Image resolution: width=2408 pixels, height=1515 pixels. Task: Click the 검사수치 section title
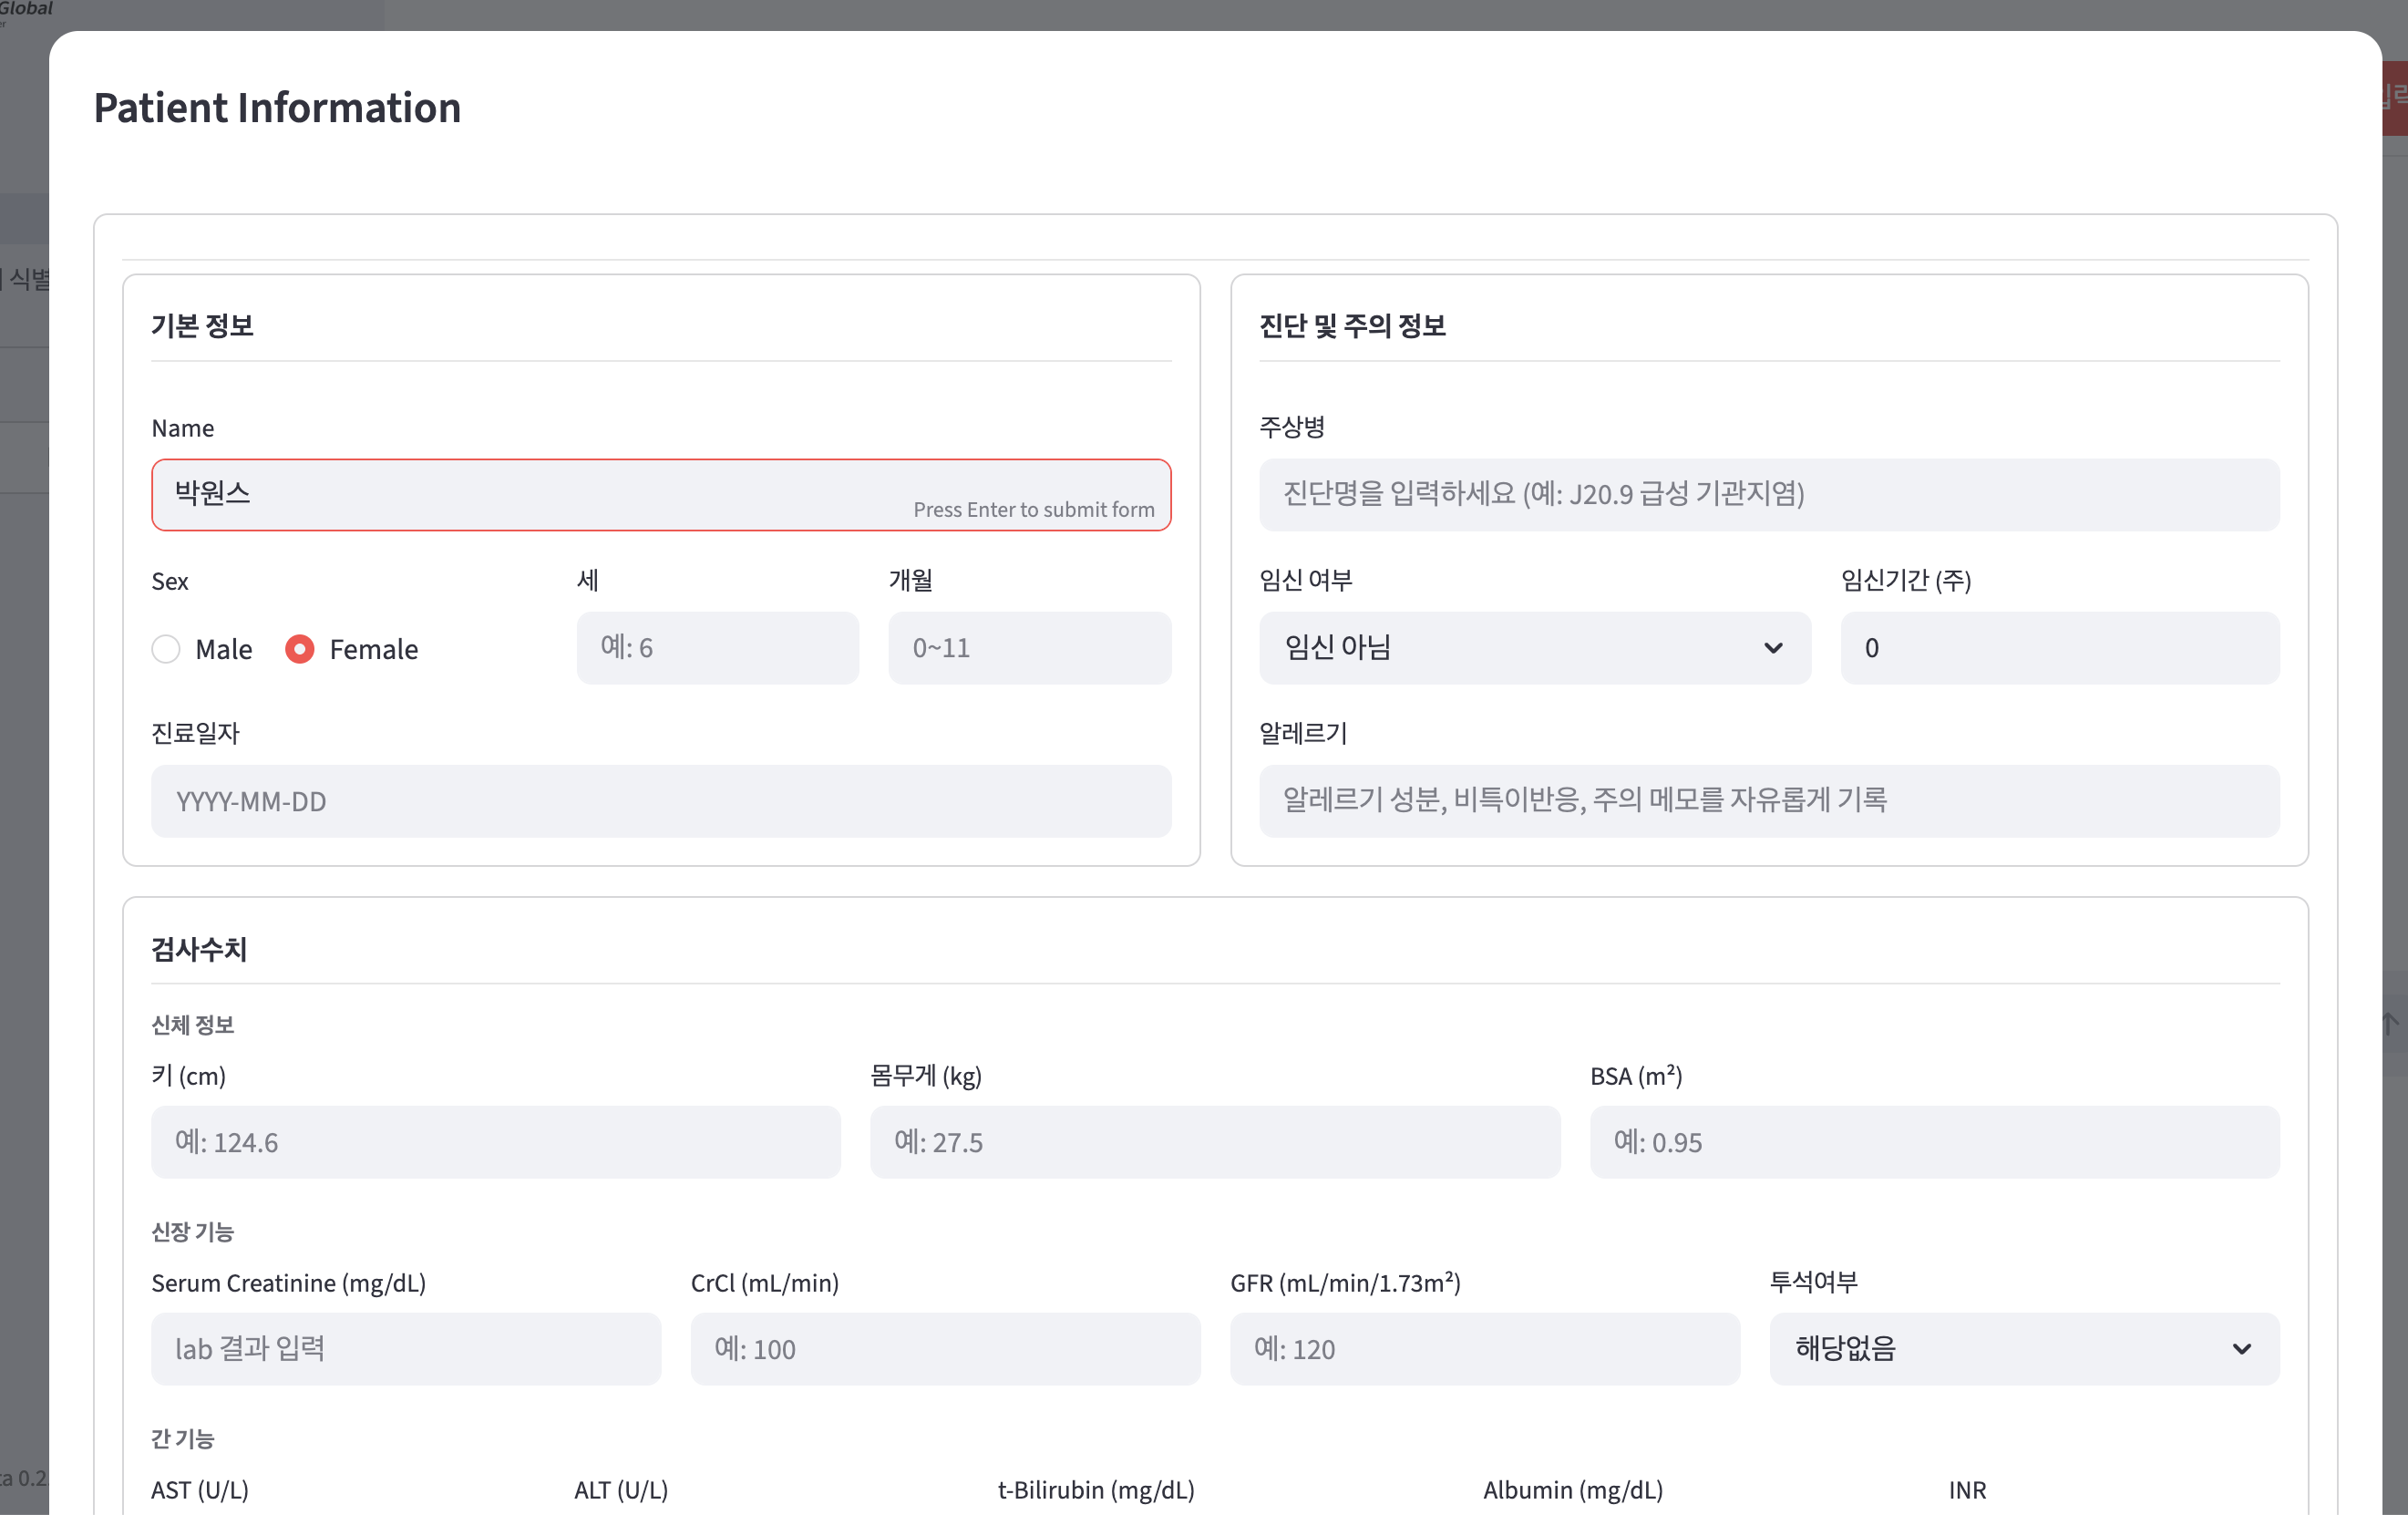(x=199, y=949)
